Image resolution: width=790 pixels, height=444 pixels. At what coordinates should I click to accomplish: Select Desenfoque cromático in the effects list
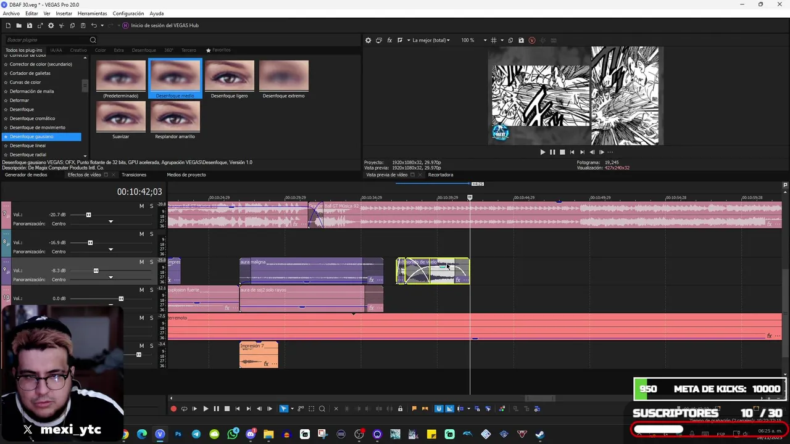coord(32,118)
